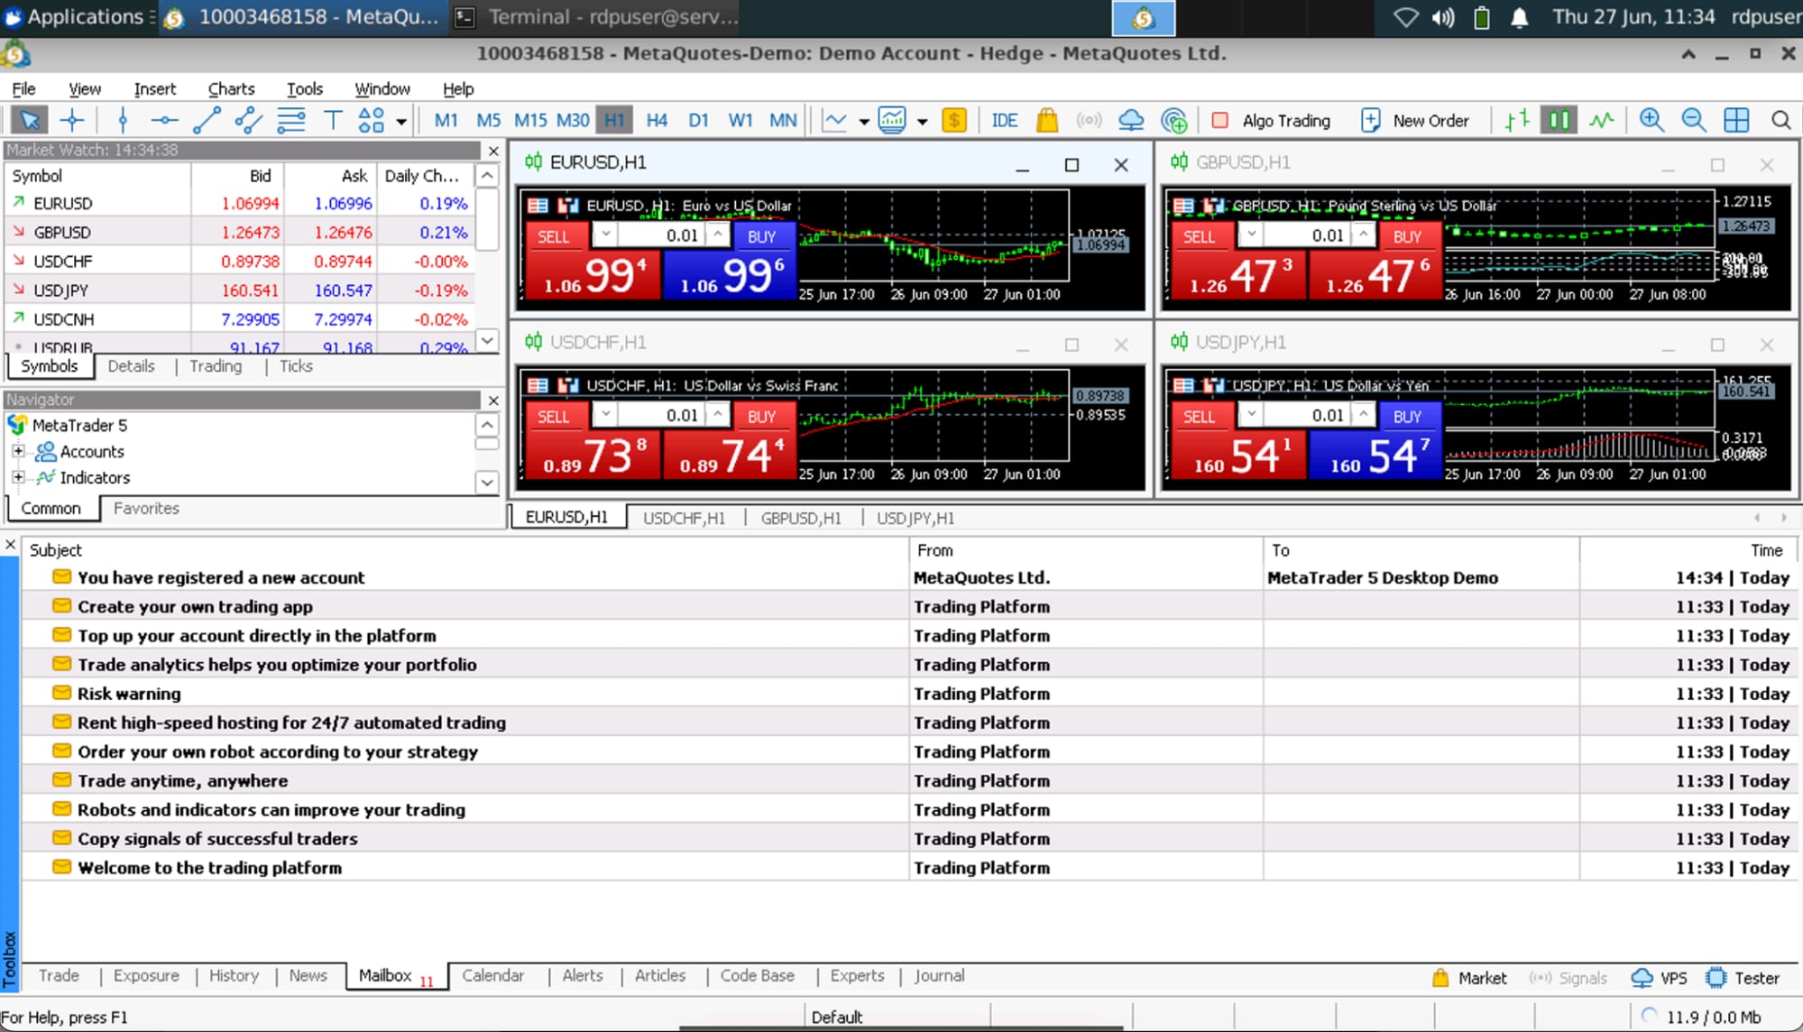
Task: Select the Text annotation tool
Action: pyautogui.click(x=333, y=119)
